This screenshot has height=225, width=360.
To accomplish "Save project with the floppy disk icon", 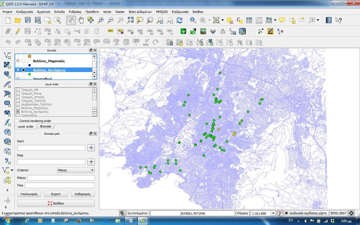I will pos(28,20).
